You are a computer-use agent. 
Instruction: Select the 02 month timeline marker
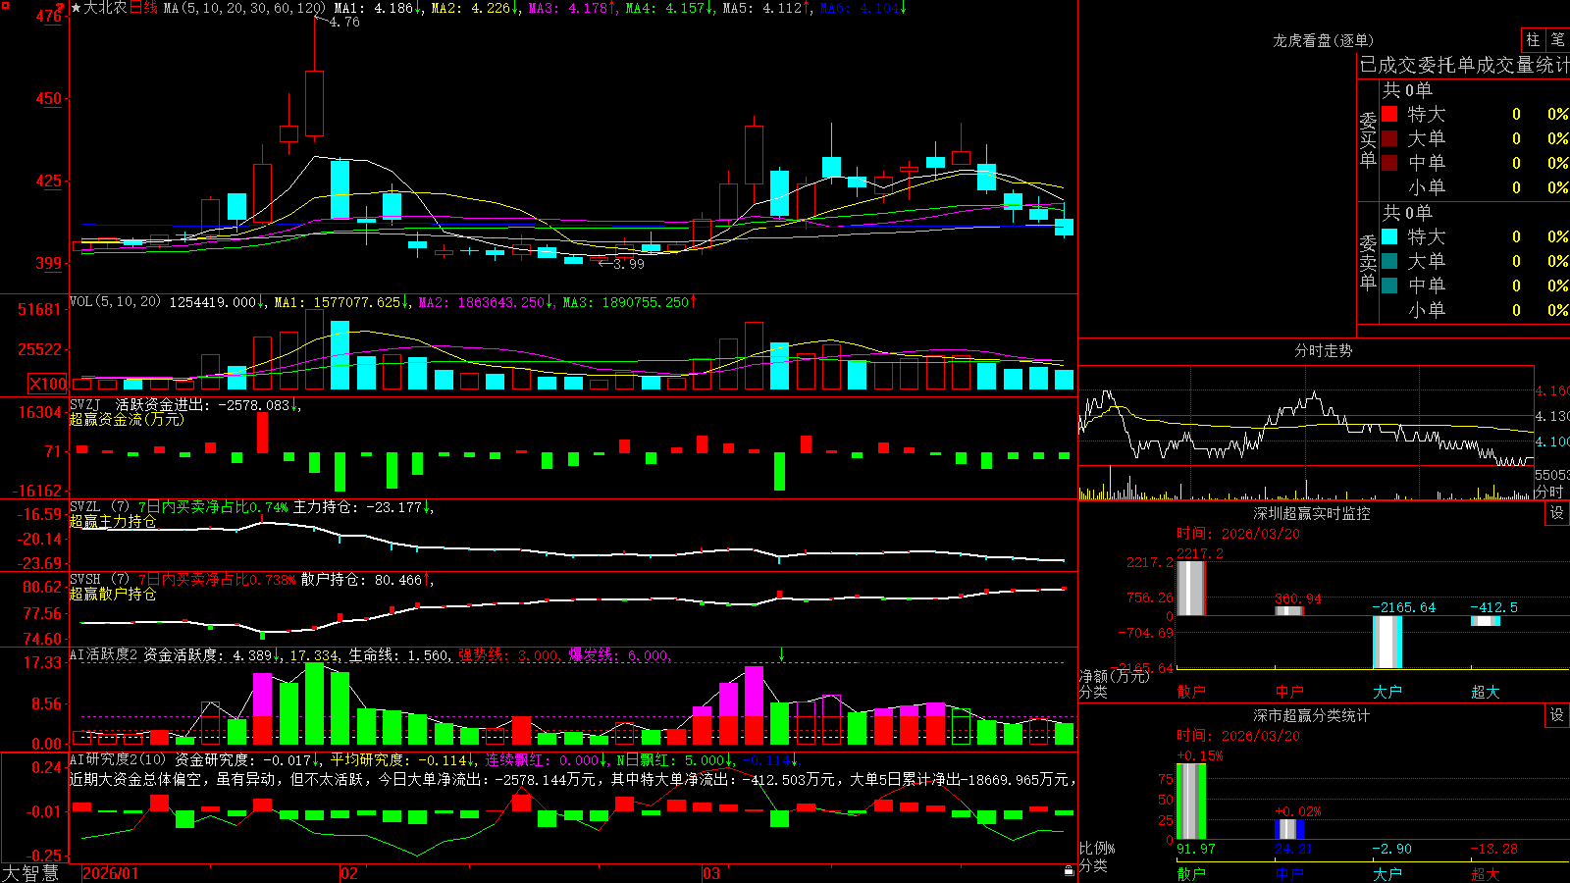click(348, 873)
